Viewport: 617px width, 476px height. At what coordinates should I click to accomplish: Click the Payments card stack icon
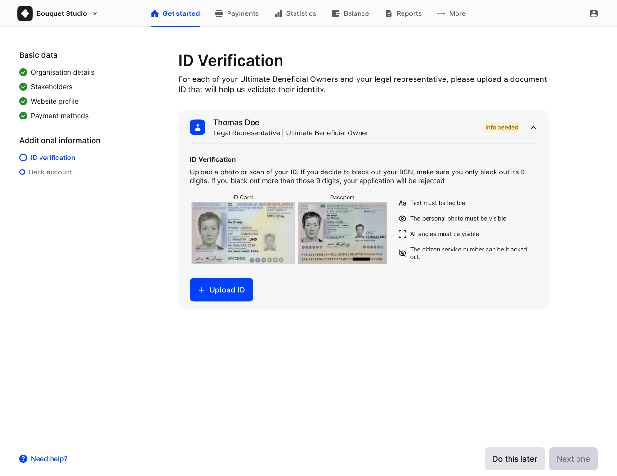pos(219,13)
